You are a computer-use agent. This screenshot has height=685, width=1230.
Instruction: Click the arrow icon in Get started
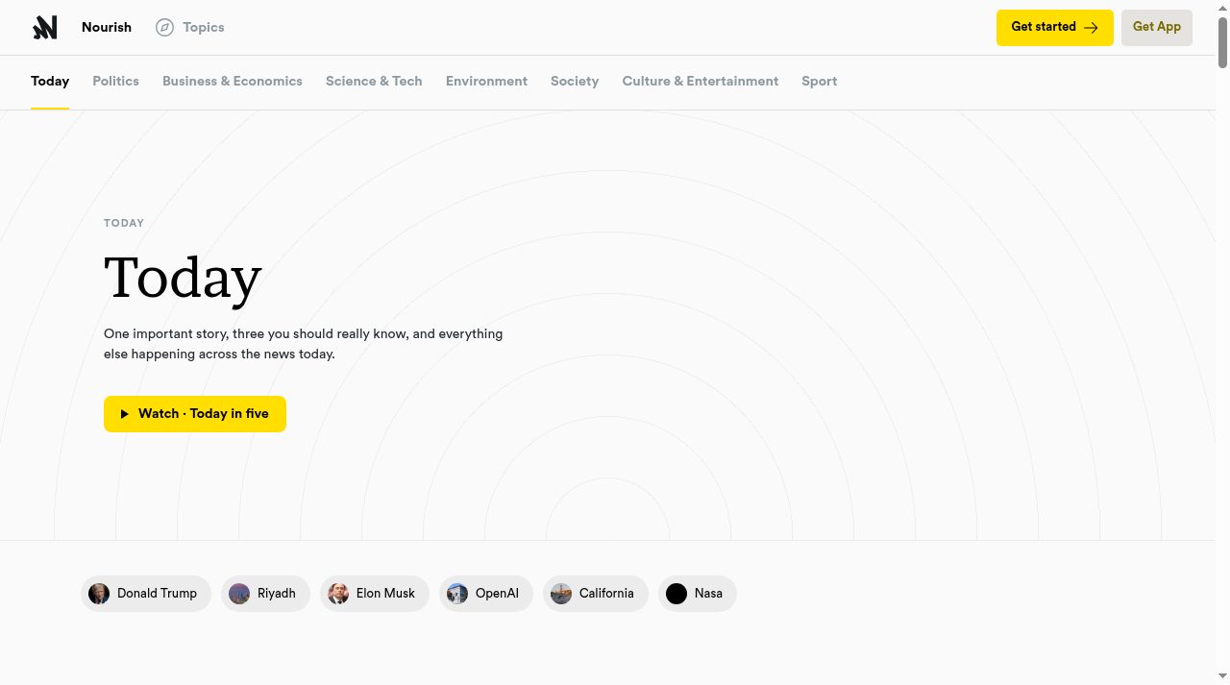pyautogui.click(x=1091, y=28)
